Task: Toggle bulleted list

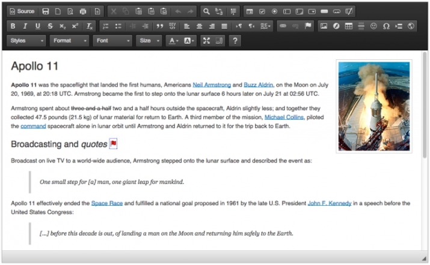Action: point(118,26)
